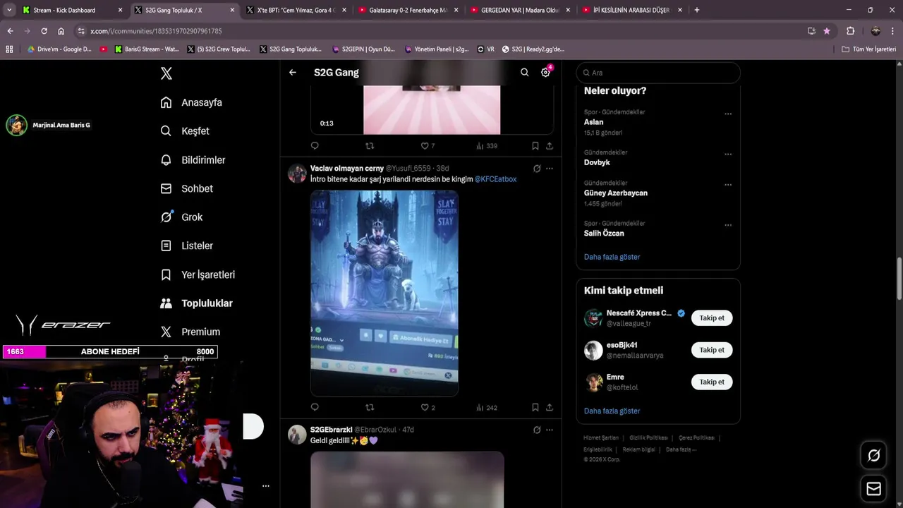903x508 pixels.
Task: Bookmark this page with star icon
Action: [827, 31]
